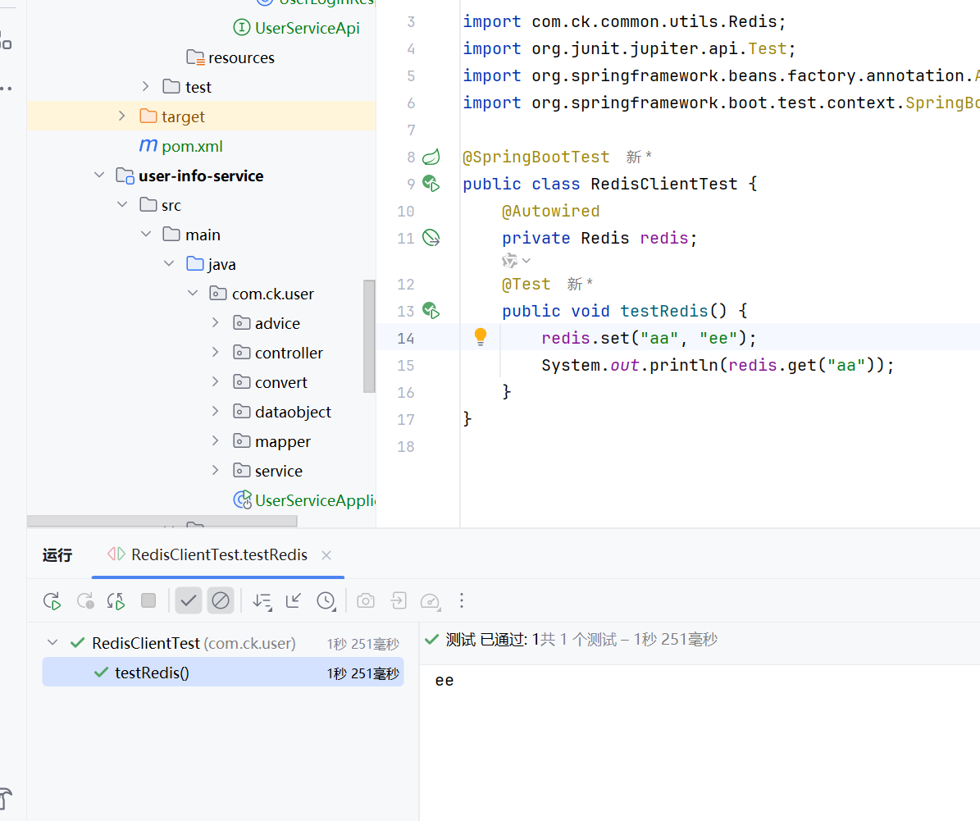
Task: Expand the service package
Action: 216,470
